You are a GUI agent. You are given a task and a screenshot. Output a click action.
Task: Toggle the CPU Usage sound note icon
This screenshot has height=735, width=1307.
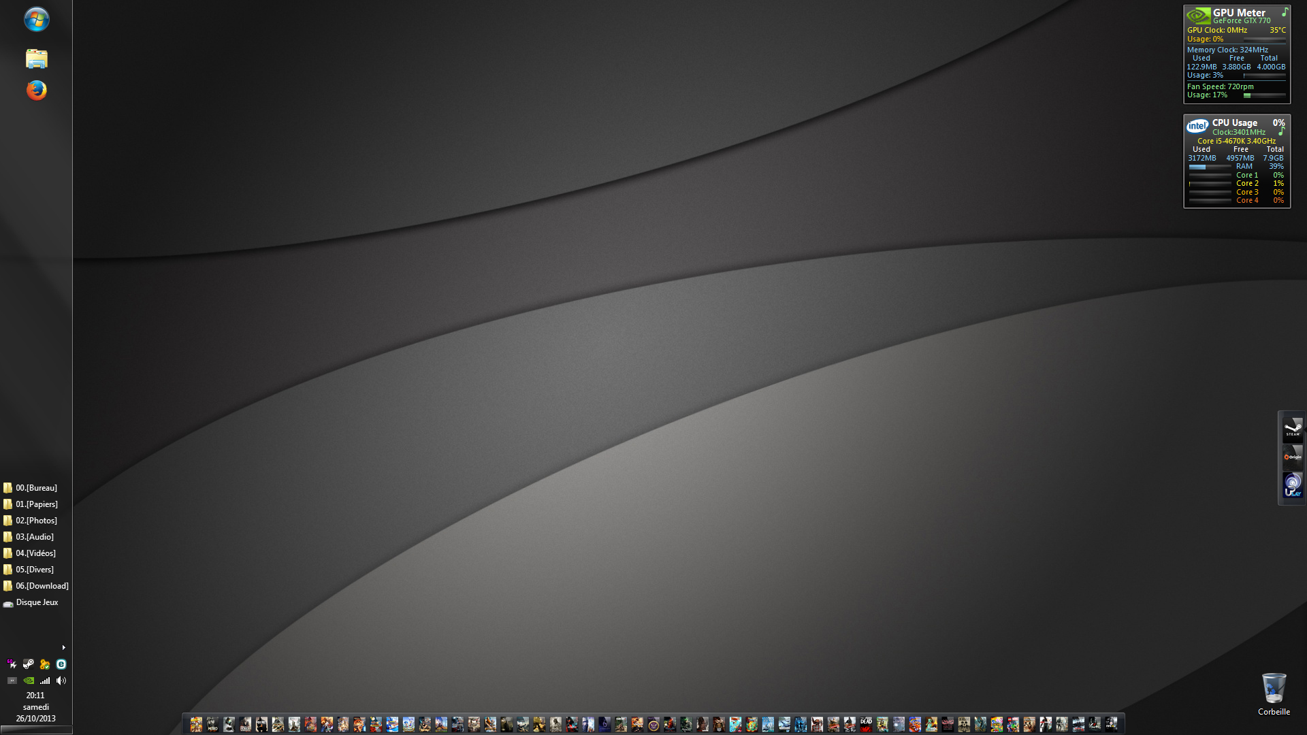tap(1280, 132)
